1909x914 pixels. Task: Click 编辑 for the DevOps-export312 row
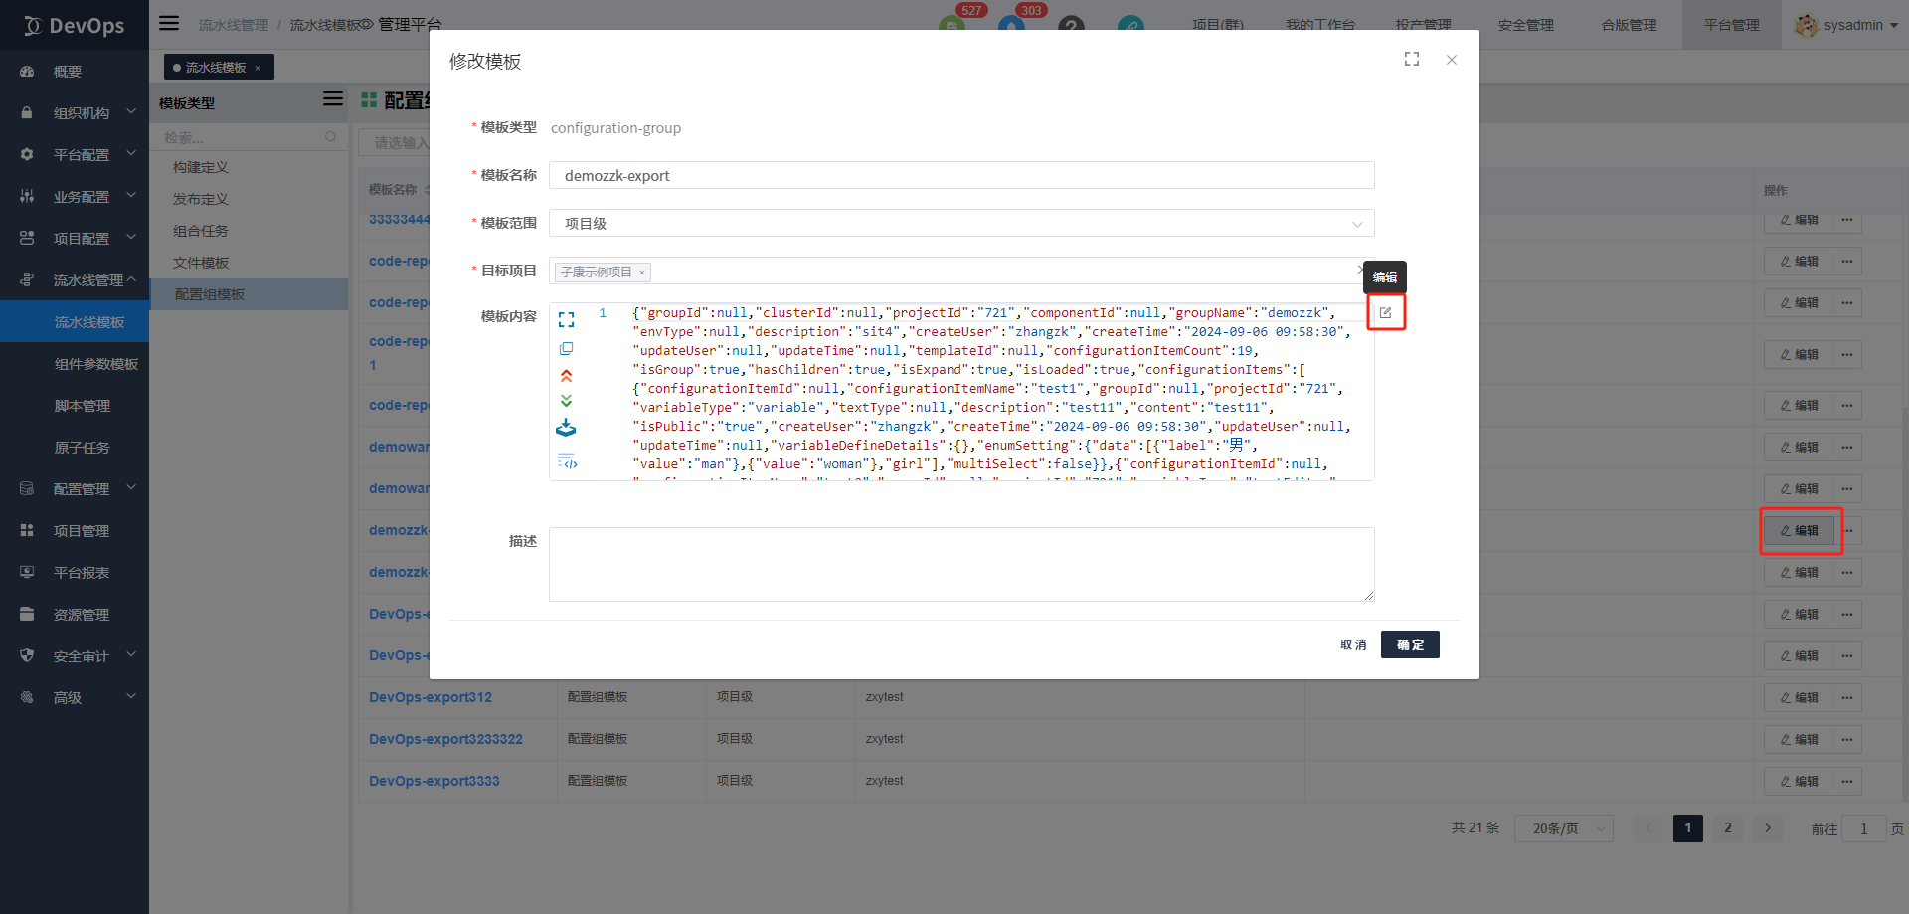tap(1799, 697)
